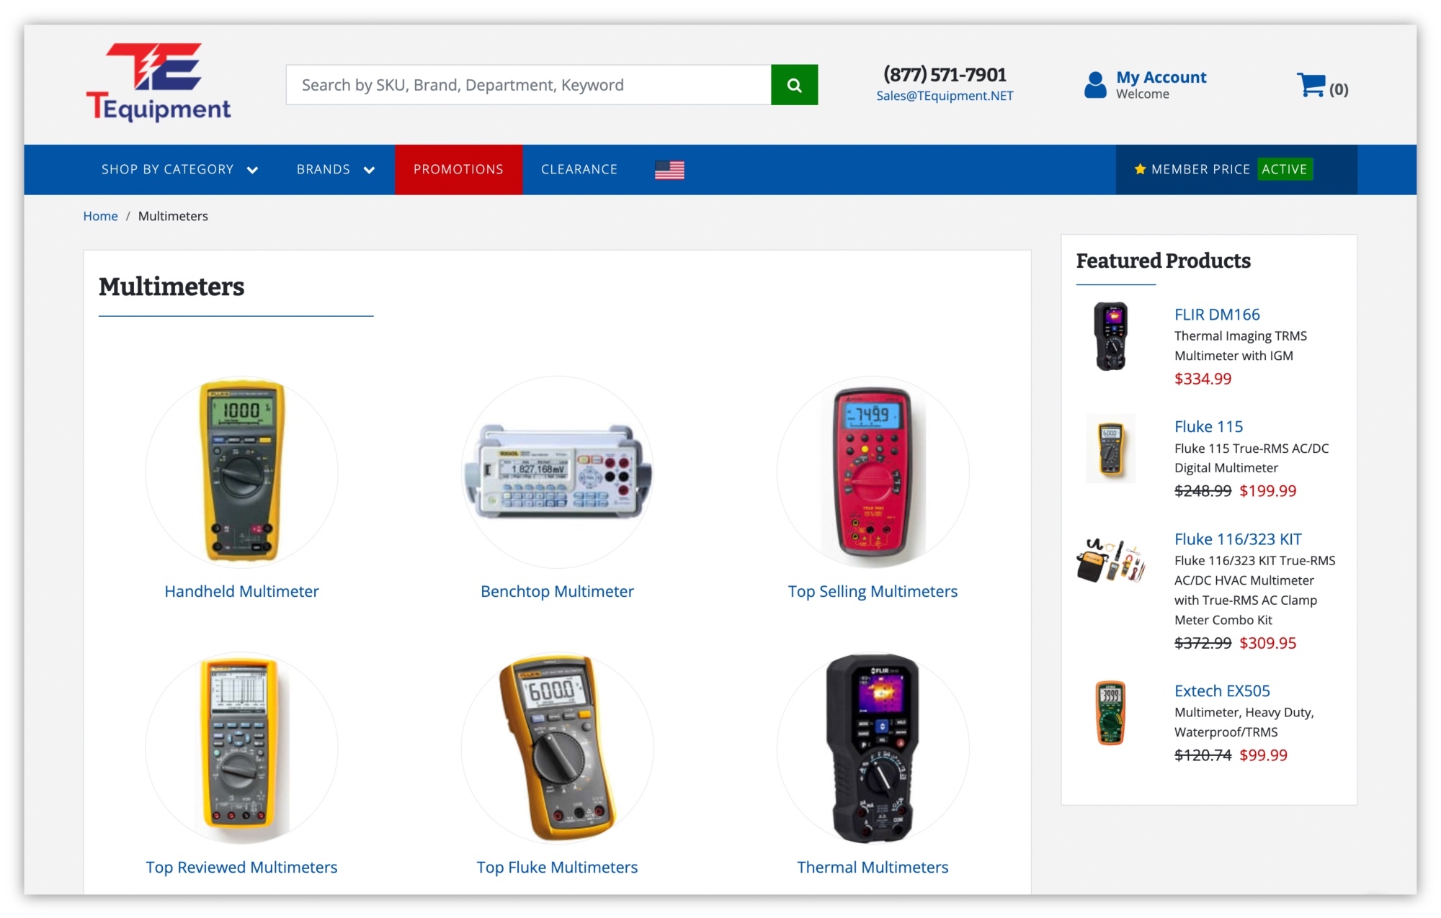The height and width of the screenshot is (918, 1441).
Task: Click the Member Price star icon
Action: pyautogui.click(x=1140, y=169)
